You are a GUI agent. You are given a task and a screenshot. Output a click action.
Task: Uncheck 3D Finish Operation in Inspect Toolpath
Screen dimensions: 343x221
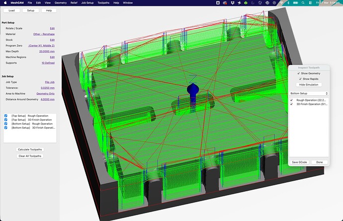click(x=291, y=104)
